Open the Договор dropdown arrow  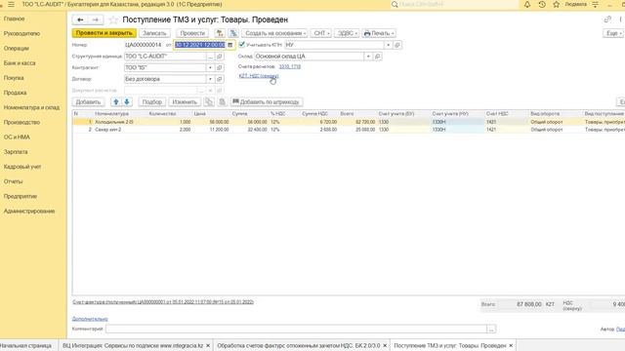(x=210, y=79)
